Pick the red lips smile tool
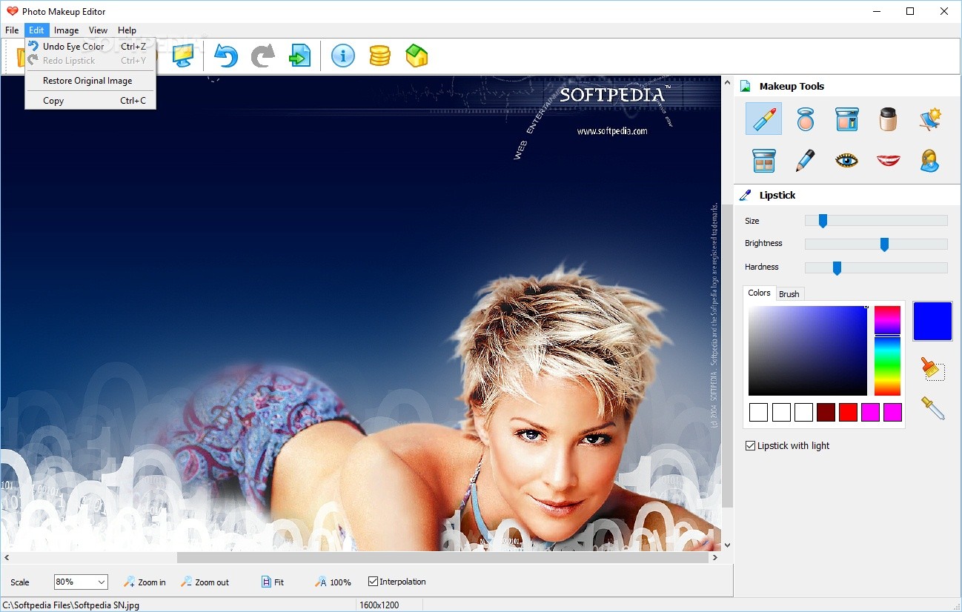 (x=888, y=160)
